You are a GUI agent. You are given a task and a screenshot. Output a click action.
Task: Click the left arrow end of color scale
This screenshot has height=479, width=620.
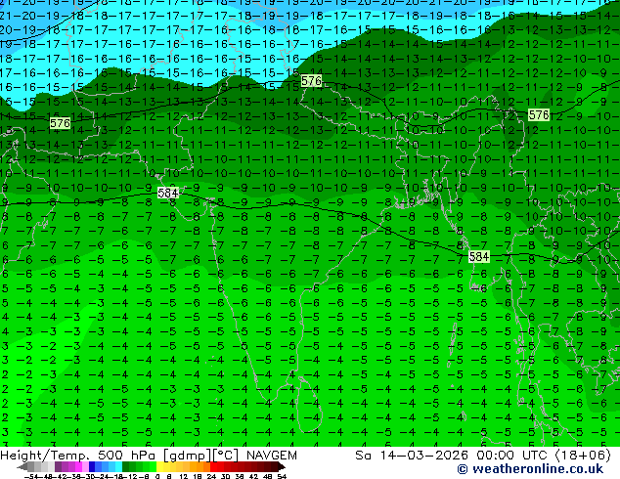tap(22, 466)
